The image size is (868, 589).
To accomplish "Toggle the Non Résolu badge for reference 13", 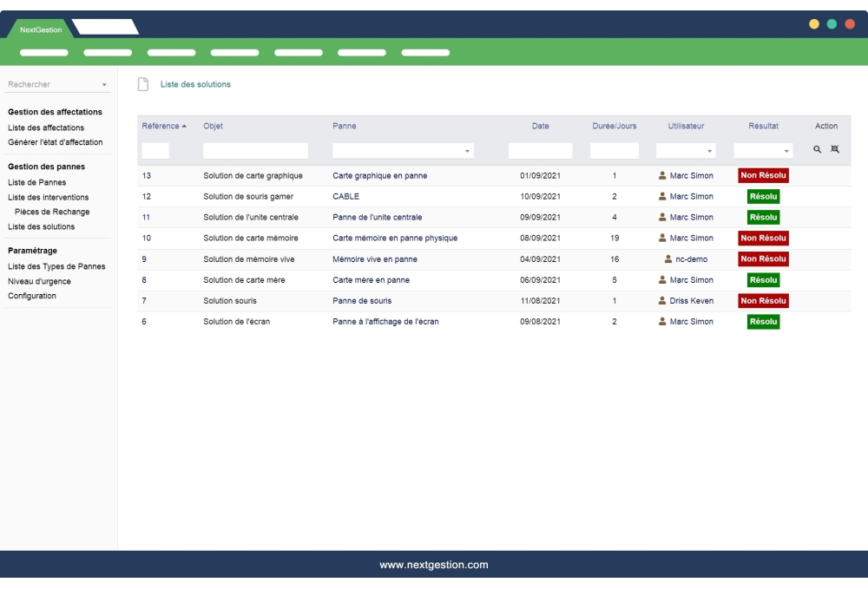I will [x=763, y=175].
